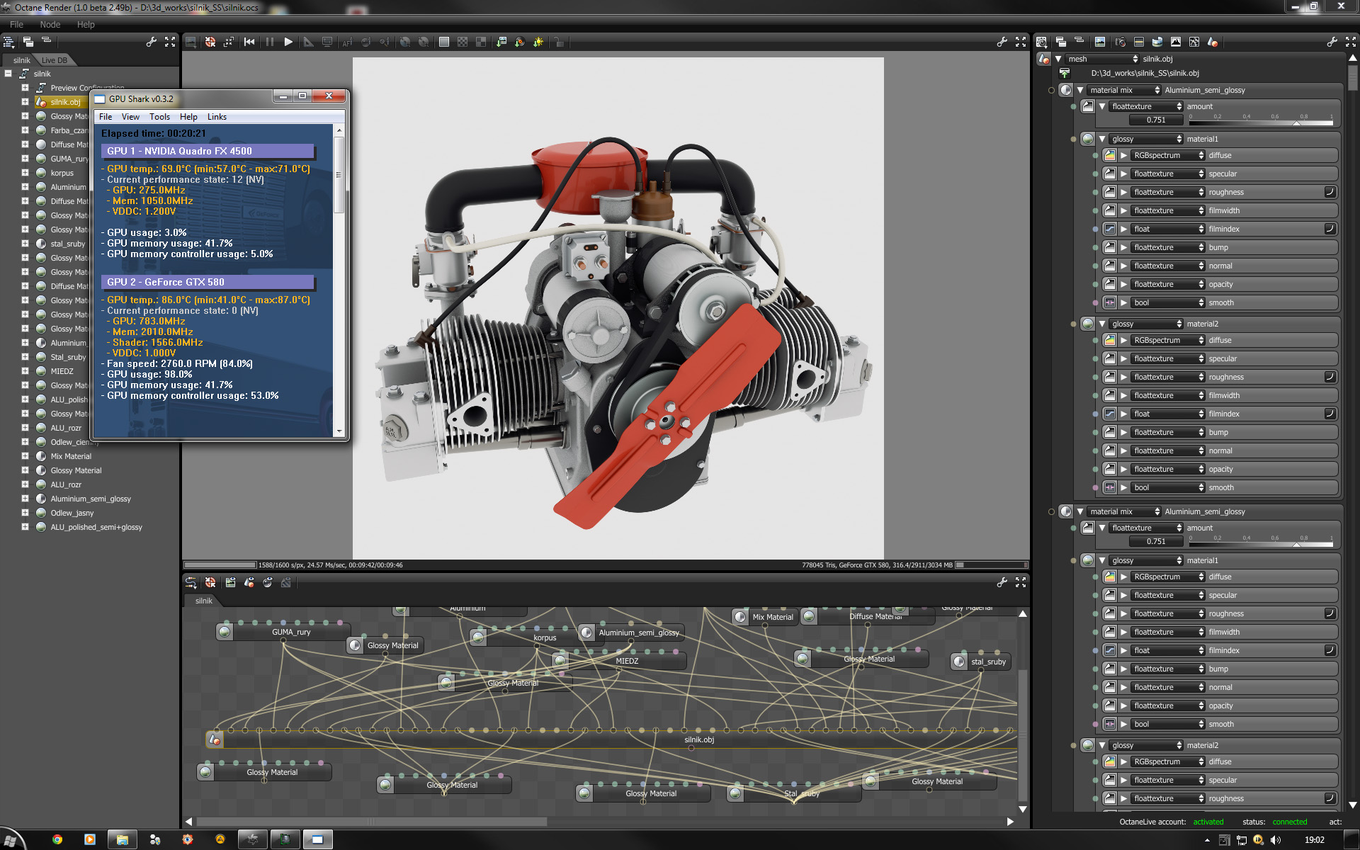Screen dimensions: 1360x850
Task: Open the 'material mix' node type dropdown
Action: [1125, 90]
